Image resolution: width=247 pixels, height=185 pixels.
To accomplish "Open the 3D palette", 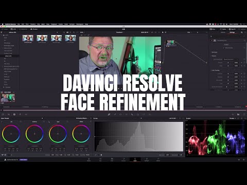I will pyautogui.click(x=150, y=114).
